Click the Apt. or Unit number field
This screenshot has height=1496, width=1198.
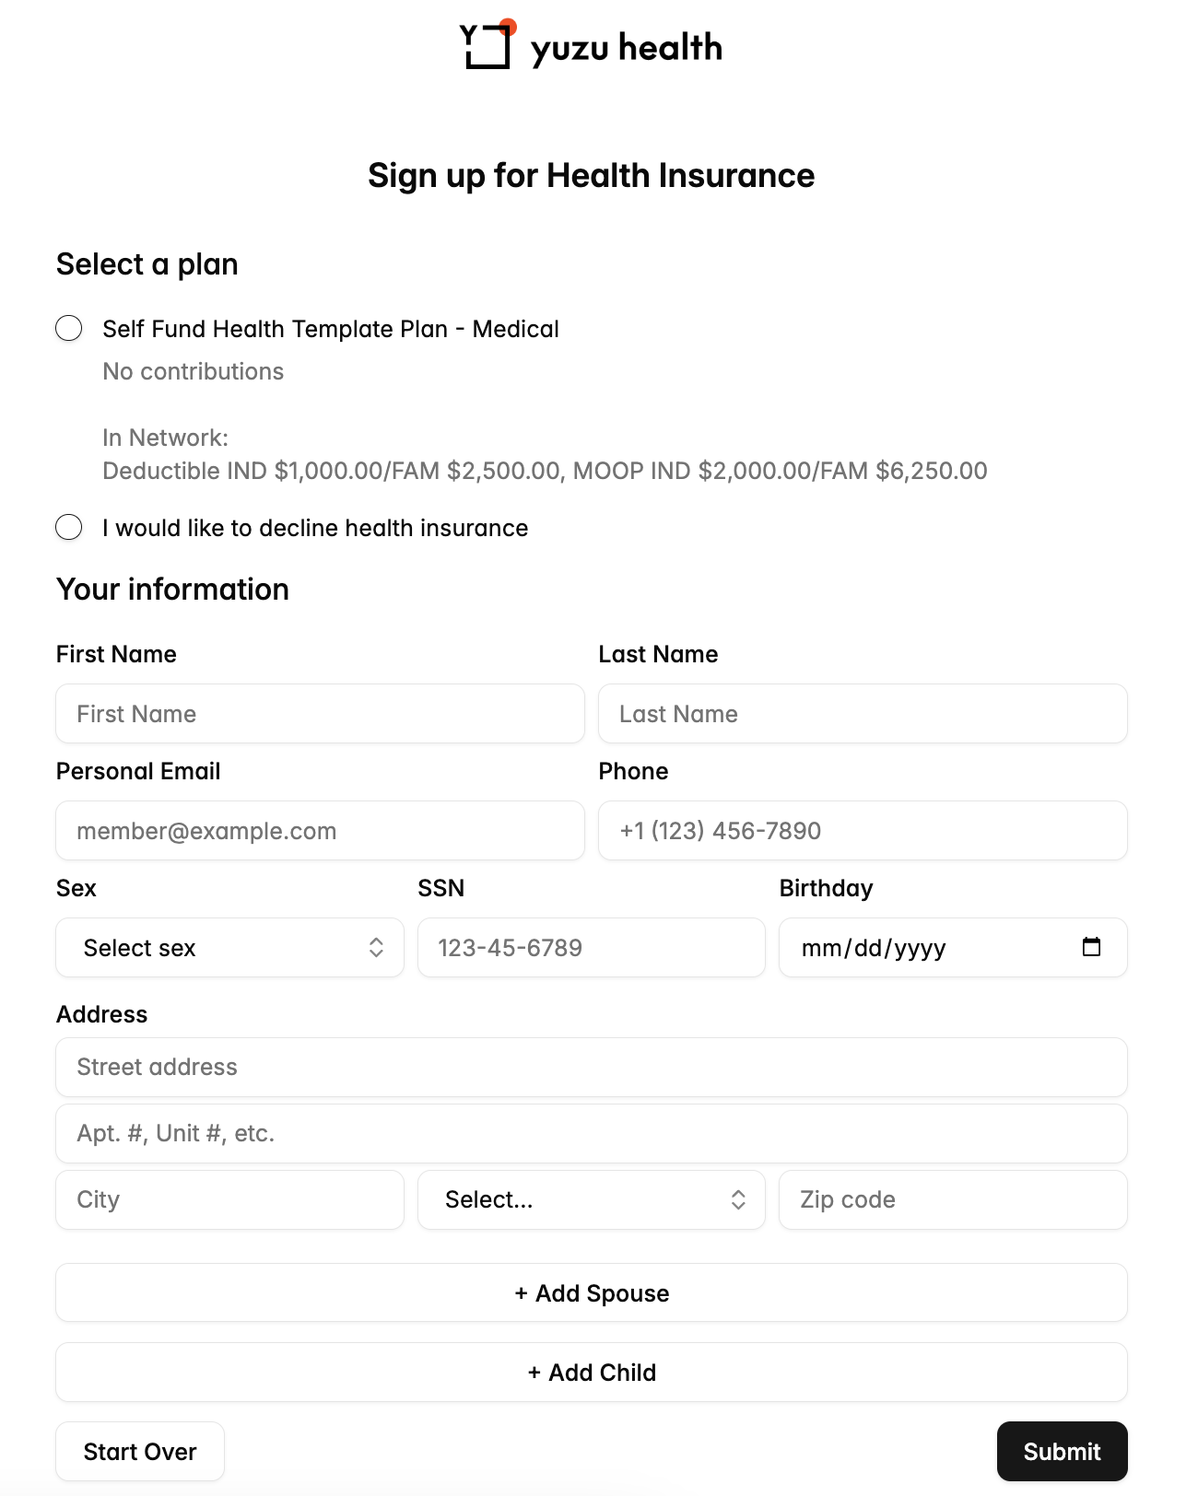pos(591,1133)
